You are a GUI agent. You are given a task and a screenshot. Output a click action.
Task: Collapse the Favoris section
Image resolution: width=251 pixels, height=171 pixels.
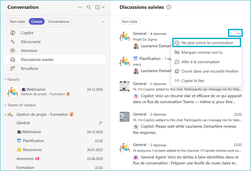[5, 79]
